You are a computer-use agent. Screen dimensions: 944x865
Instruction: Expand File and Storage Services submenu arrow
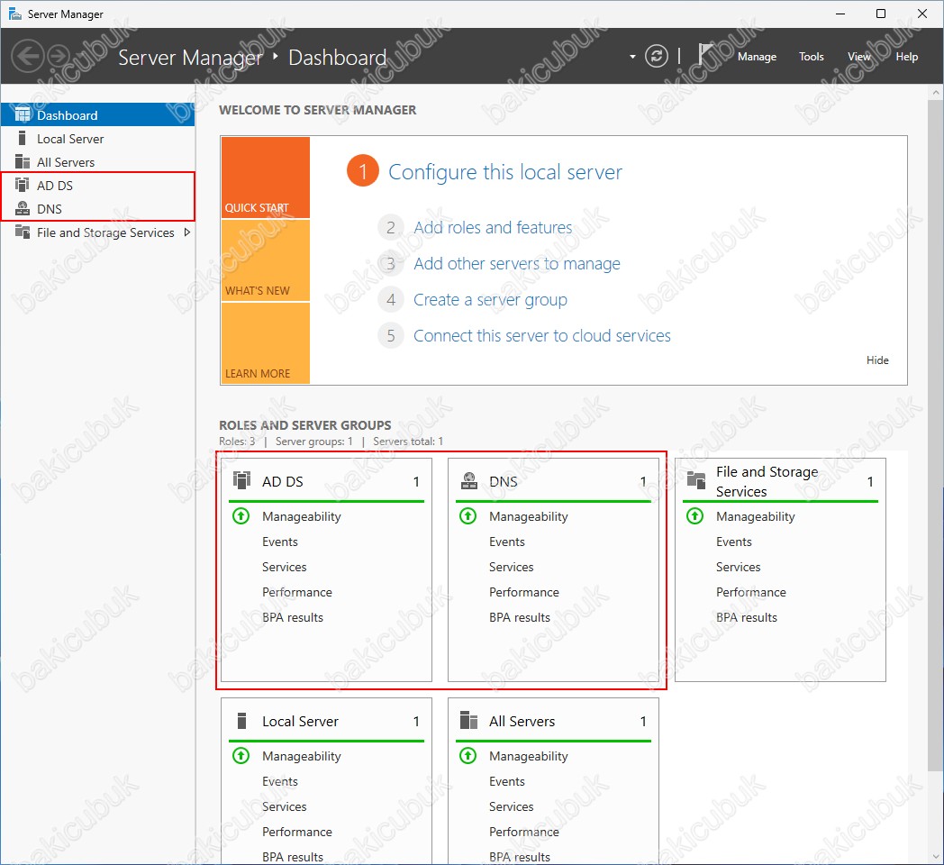pos(187,232)
